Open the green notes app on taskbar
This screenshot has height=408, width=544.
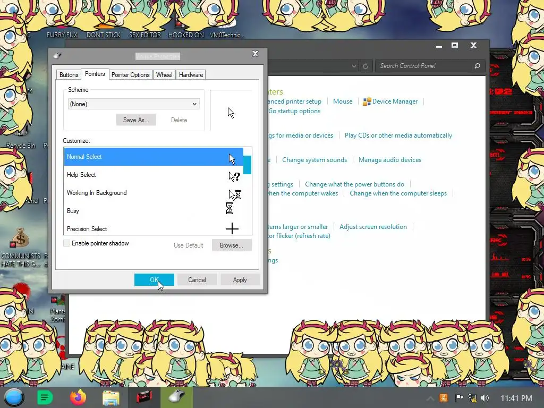point(45,397)
